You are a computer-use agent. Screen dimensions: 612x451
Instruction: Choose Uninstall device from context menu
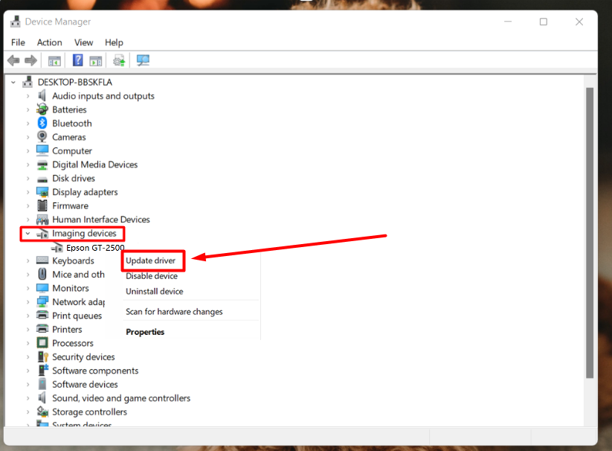[154, 291]
